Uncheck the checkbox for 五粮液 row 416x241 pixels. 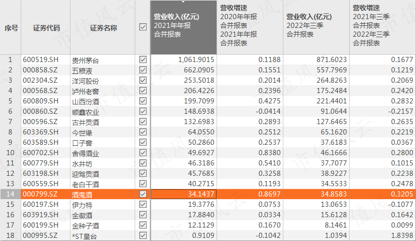pyautogui.click(x=143, y=70)
